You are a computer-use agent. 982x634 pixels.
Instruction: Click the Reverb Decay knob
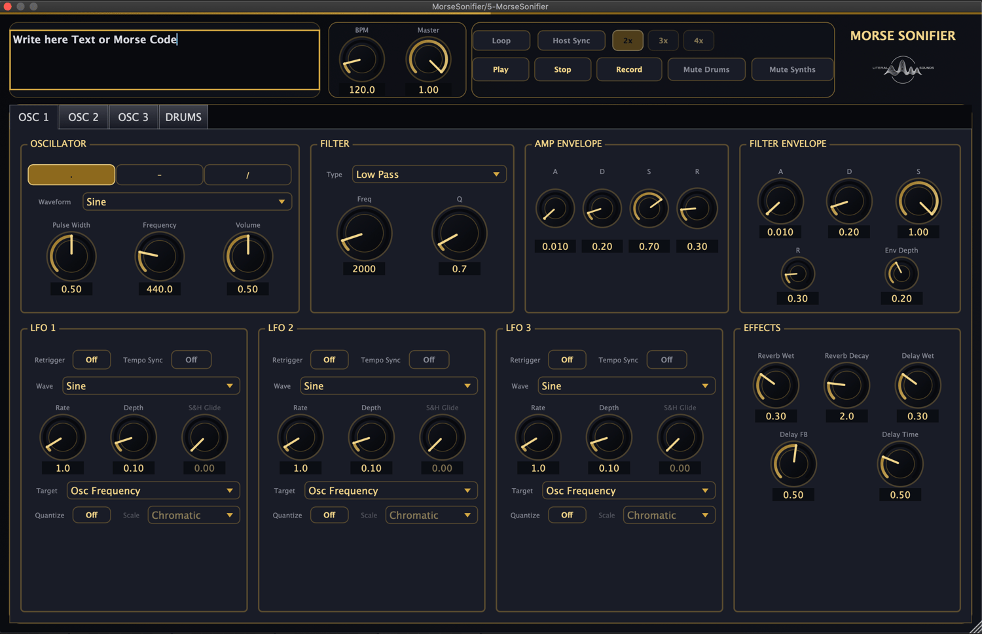pyautogui.click(x=846, y=386)
